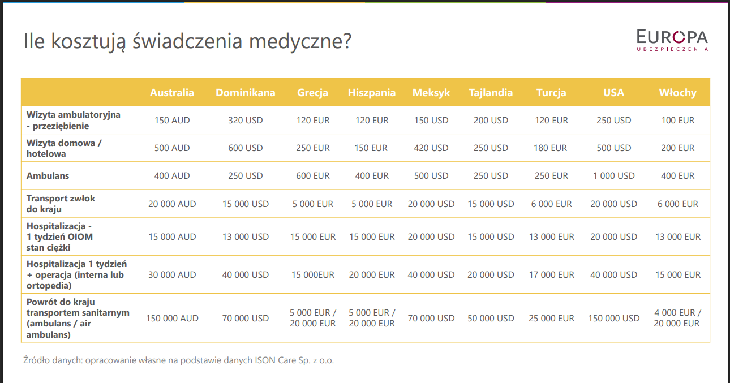Click the Tajlandia column header
Screen dimensions: 730x383
tap(491, 93)
